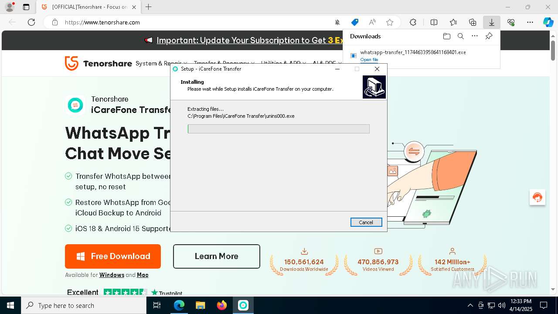Add this page to favorites star
Viewport: 558px width, 314px height.
[x=390, y=22]
